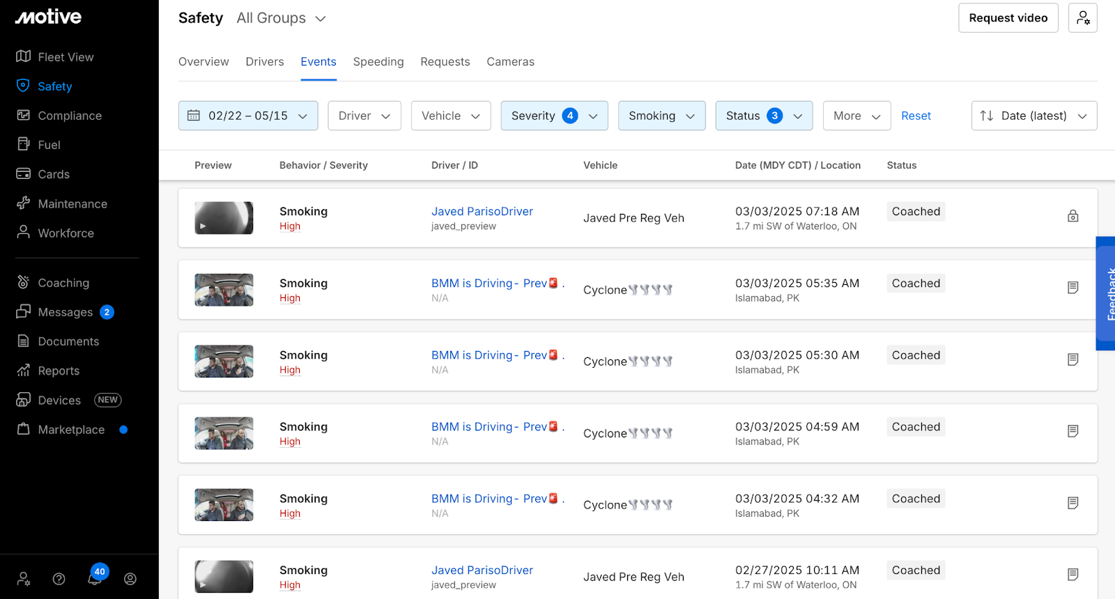Viewport: 1115px width, 599px height.
Task: Open the help question mark icon
Action: (x=59, y=579)
